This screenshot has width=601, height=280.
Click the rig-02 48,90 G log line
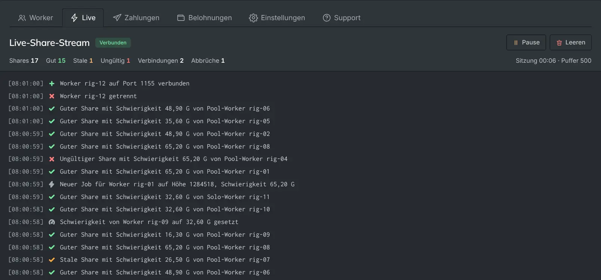point(165,134)
